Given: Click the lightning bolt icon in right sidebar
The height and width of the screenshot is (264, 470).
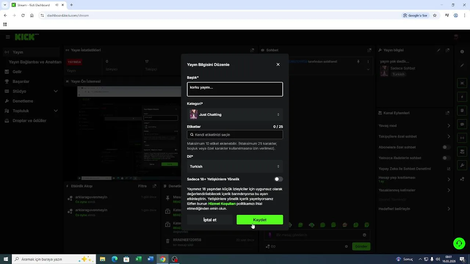Looking at the screenshot, I should pos(462,97).
